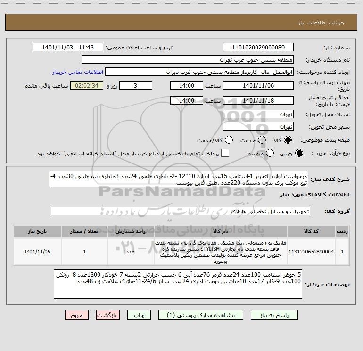The width and height of the screenshot is (363, 351).
Task: Click the price validity date 1401/11/18 field
Action: (258, 100)
